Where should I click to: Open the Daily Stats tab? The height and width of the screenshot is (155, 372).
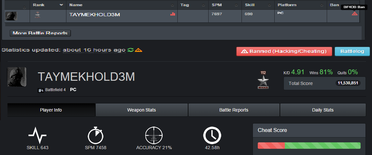point(323,110)
